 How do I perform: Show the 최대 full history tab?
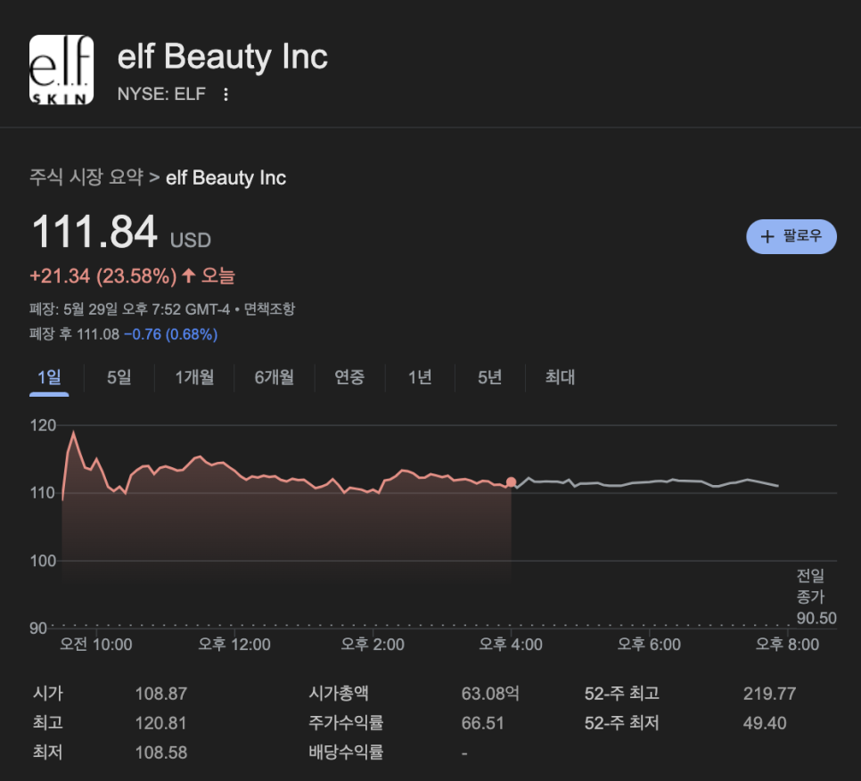[560, 377]
